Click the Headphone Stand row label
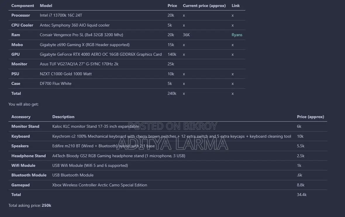Image resolution: width=345 pixels, height=217 pixels. point(29,156)
